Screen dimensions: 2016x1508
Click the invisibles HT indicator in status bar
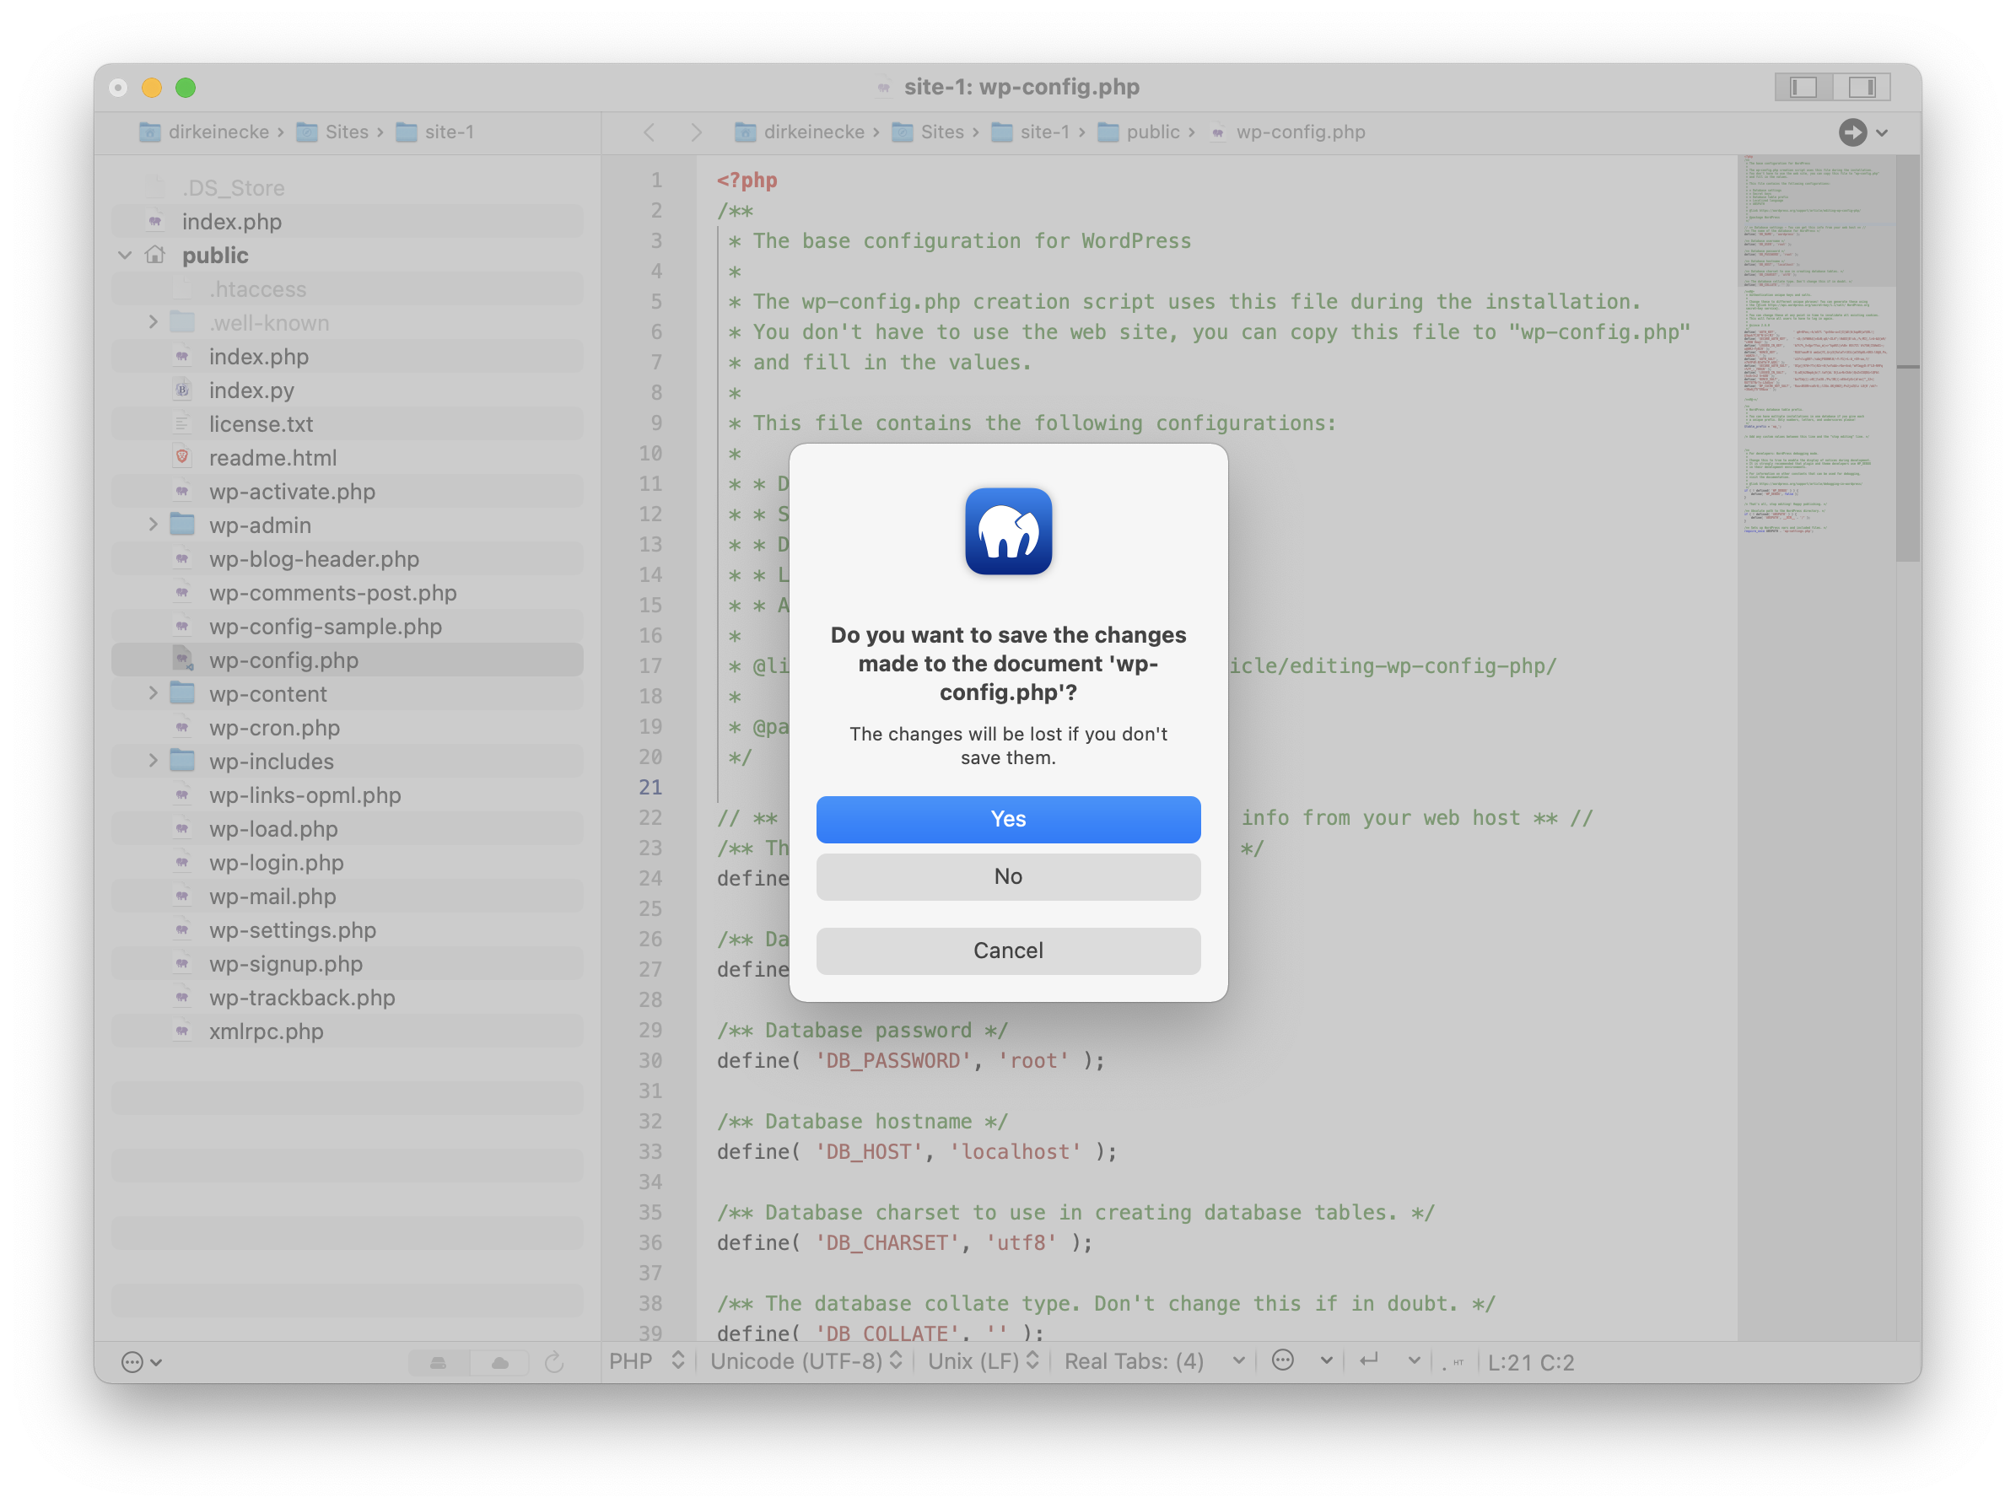[1453, 1362]
